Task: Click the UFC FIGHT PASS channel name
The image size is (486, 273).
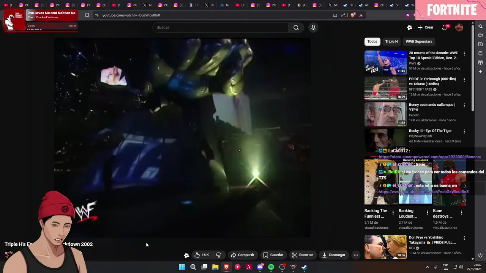Action: (420, 89)
